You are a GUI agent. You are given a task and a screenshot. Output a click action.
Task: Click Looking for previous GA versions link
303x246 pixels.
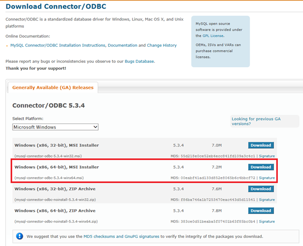click(x=256, y=121)
